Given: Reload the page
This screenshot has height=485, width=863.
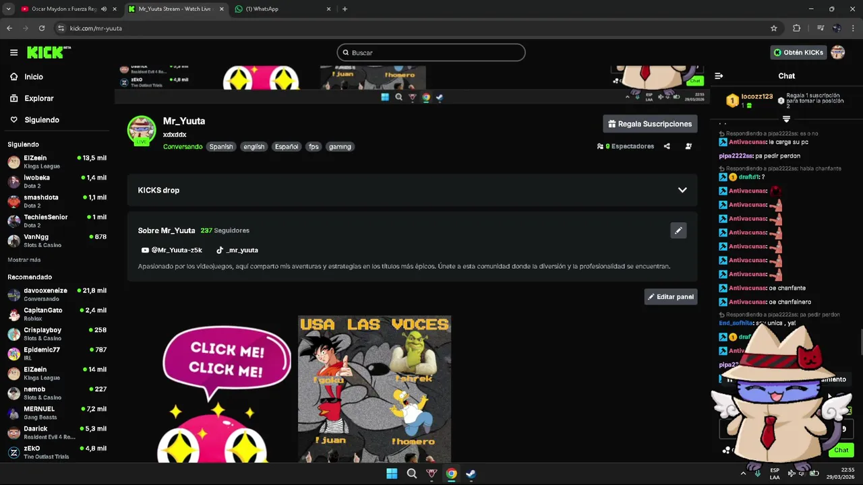Looking at the screenshot, I should pyautogui.click(x=42, y=28).
